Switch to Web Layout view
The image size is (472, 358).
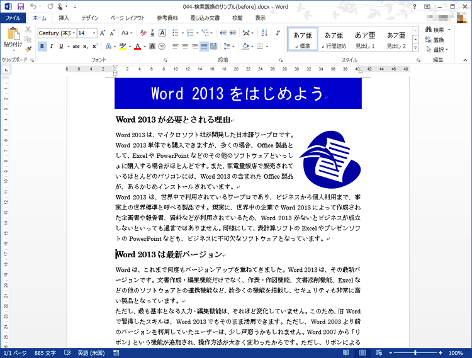click(379, 353)
